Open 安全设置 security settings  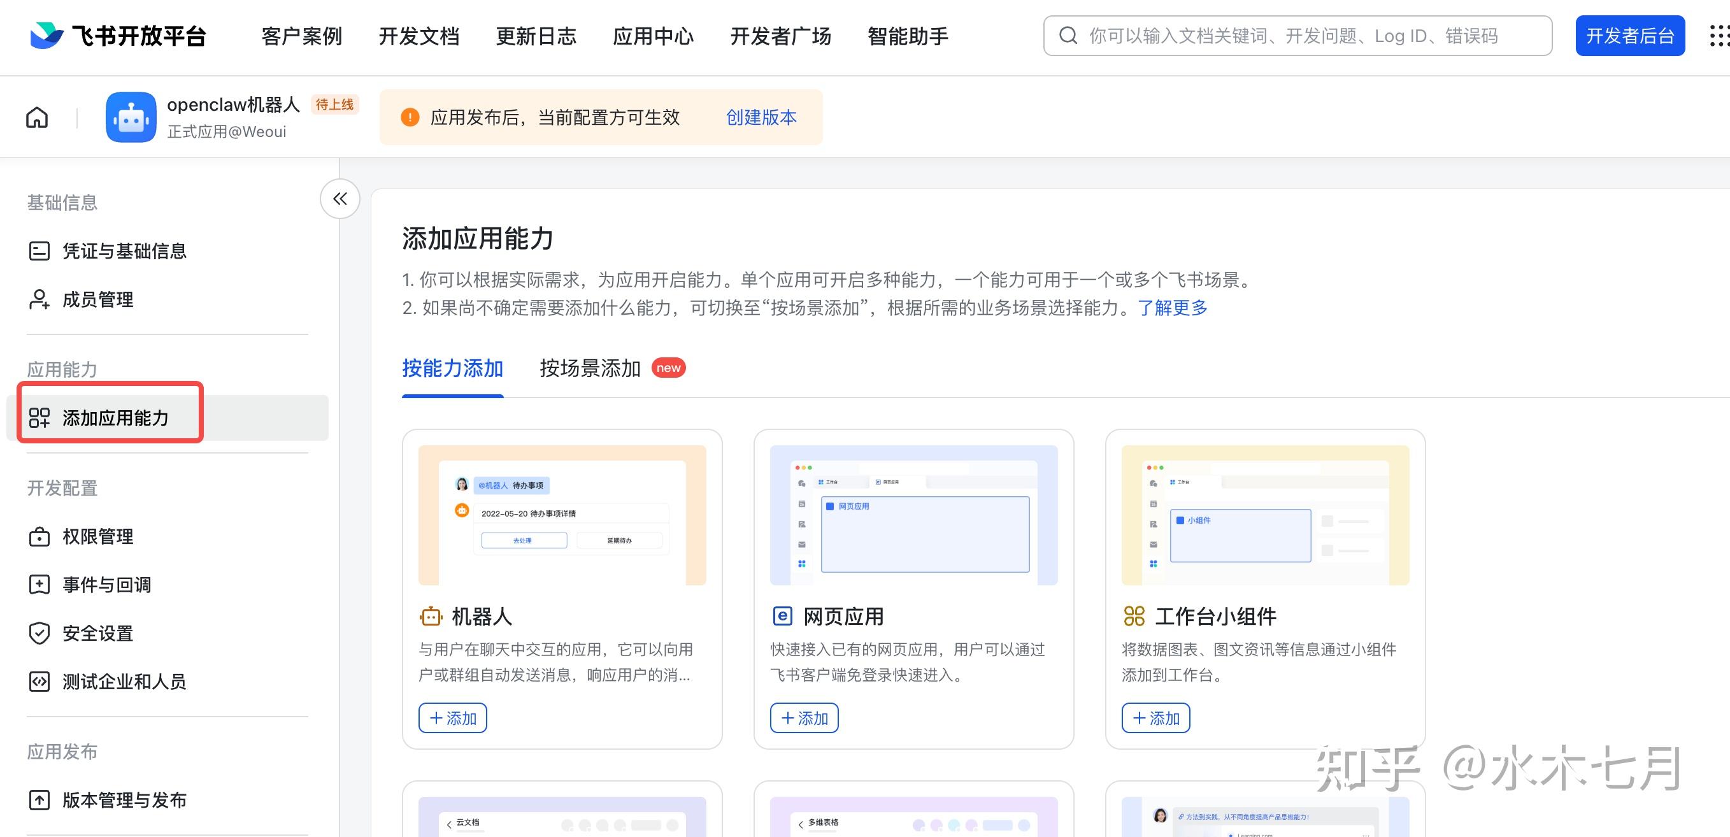pyautogui.click(x=97, y=633)
